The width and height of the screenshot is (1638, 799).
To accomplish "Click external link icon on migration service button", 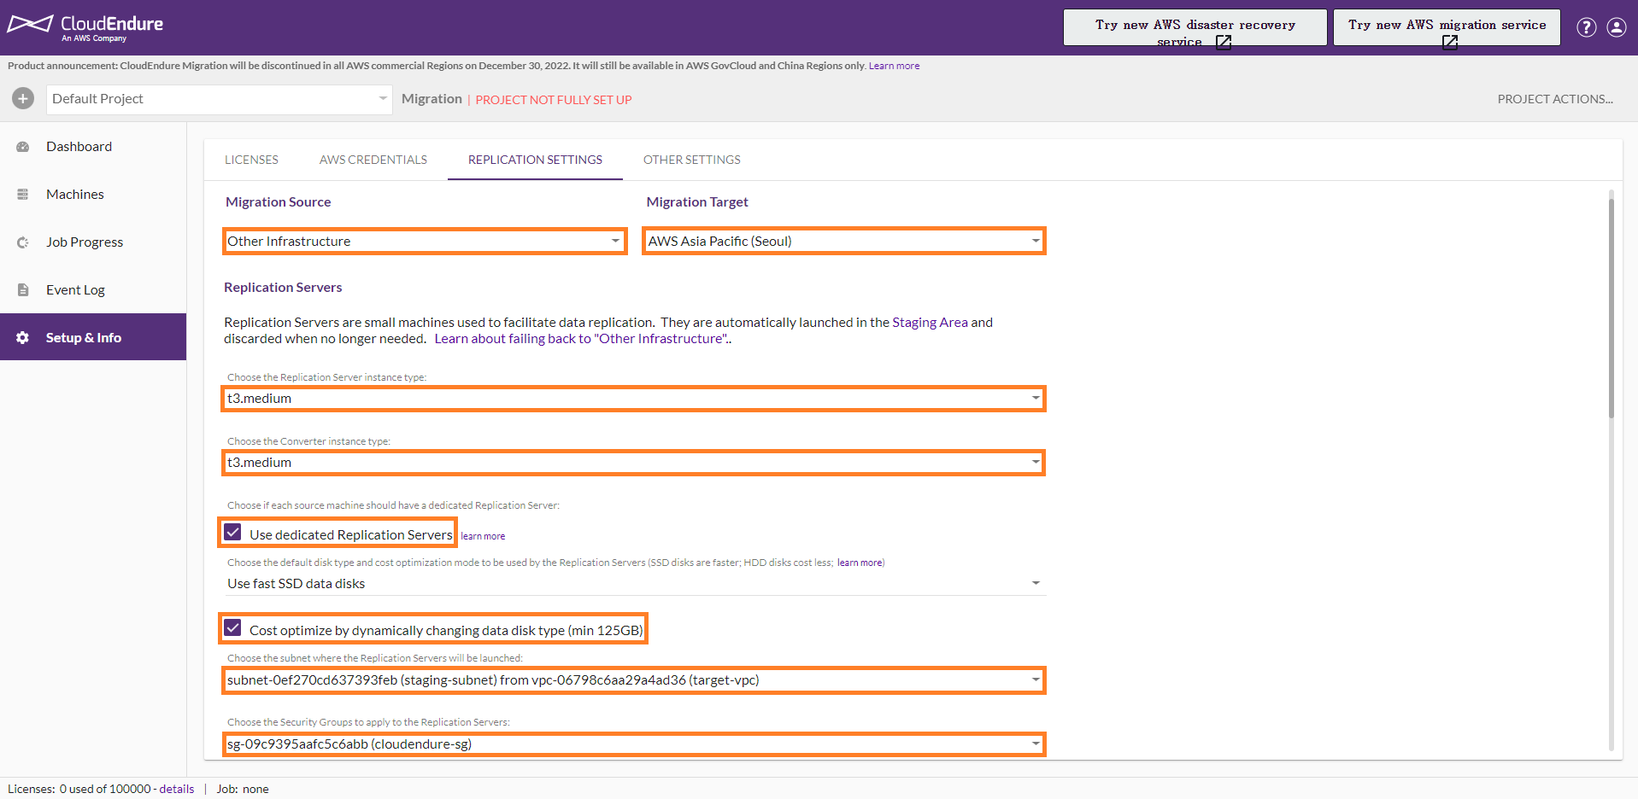I will pyautogui.click(x=1450, y=42).
